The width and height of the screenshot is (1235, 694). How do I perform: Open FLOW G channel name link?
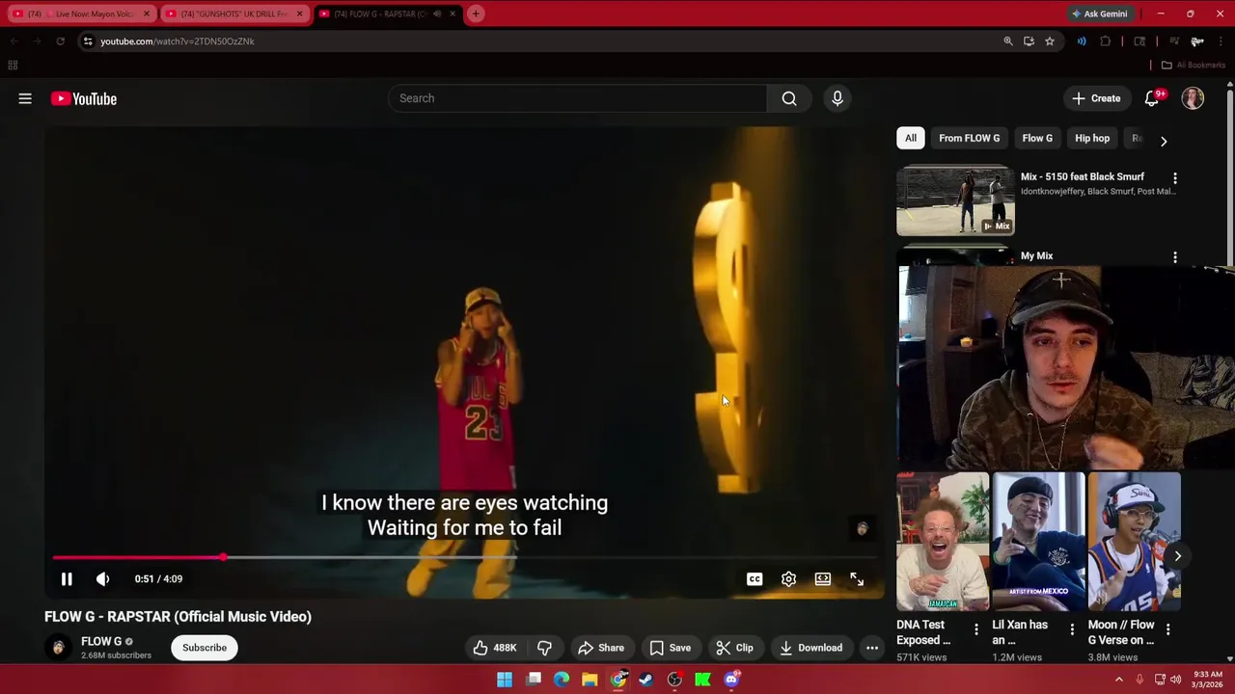click(101, 641)
